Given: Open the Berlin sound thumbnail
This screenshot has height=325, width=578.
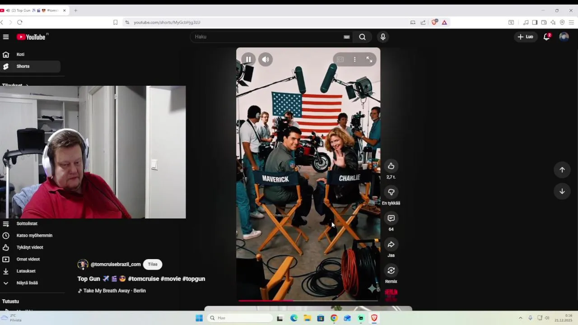Looking at the screenshot, I should [391, 295].
